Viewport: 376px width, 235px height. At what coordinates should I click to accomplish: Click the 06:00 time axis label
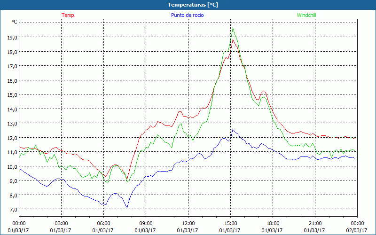click(103, 224)
